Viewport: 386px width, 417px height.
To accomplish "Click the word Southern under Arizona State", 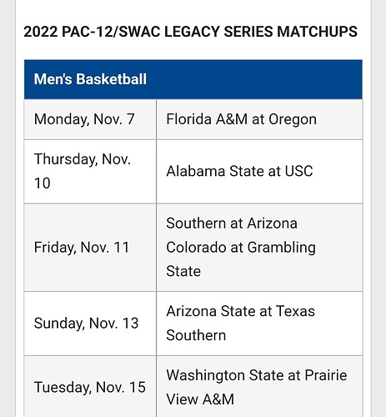I will [x=196, y=335].
